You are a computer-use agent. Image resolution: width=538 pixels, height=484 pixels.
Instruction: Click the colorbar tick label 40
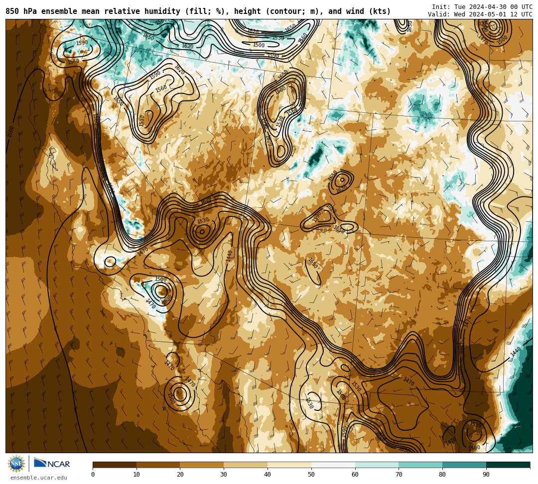tap(268, 475)
